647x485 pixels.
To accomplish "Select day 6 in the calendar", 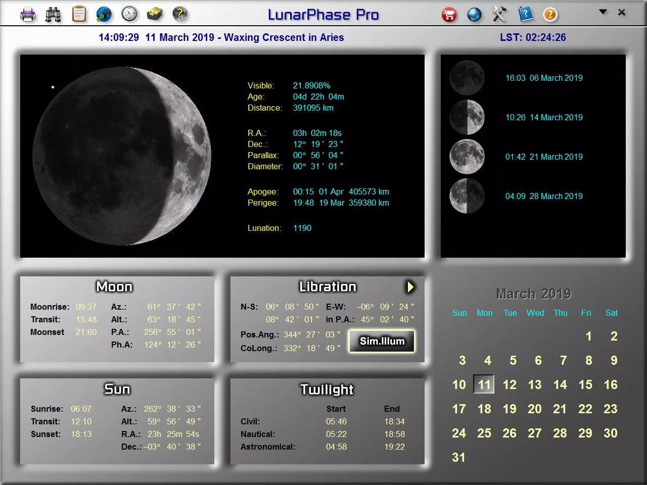I will (x=538, y=360).
